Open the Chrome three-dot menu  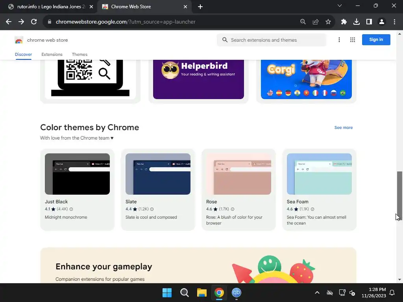pyautogui.click(x=394, y=22)
